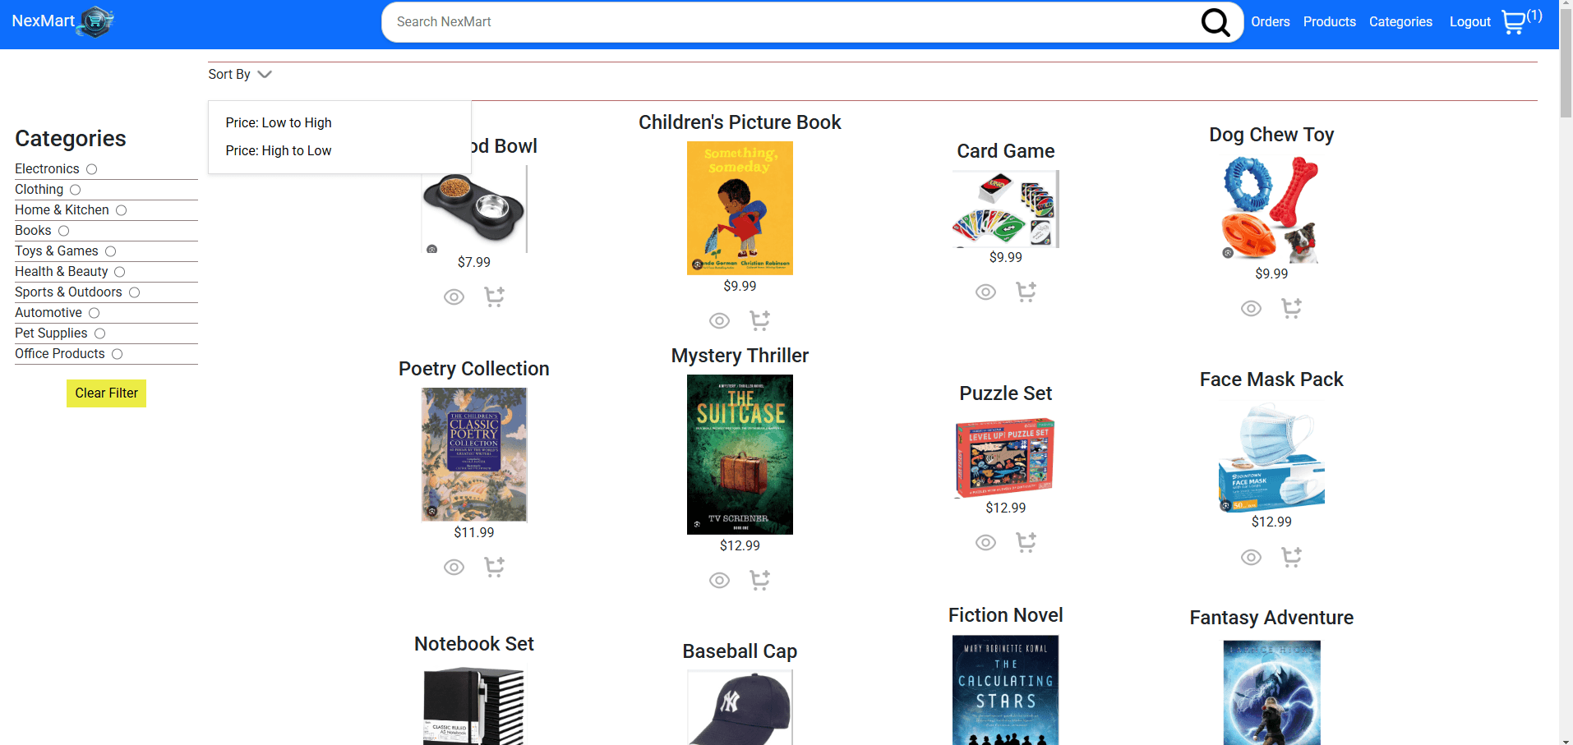Open the shopping cart icon

coord(1513,22)
